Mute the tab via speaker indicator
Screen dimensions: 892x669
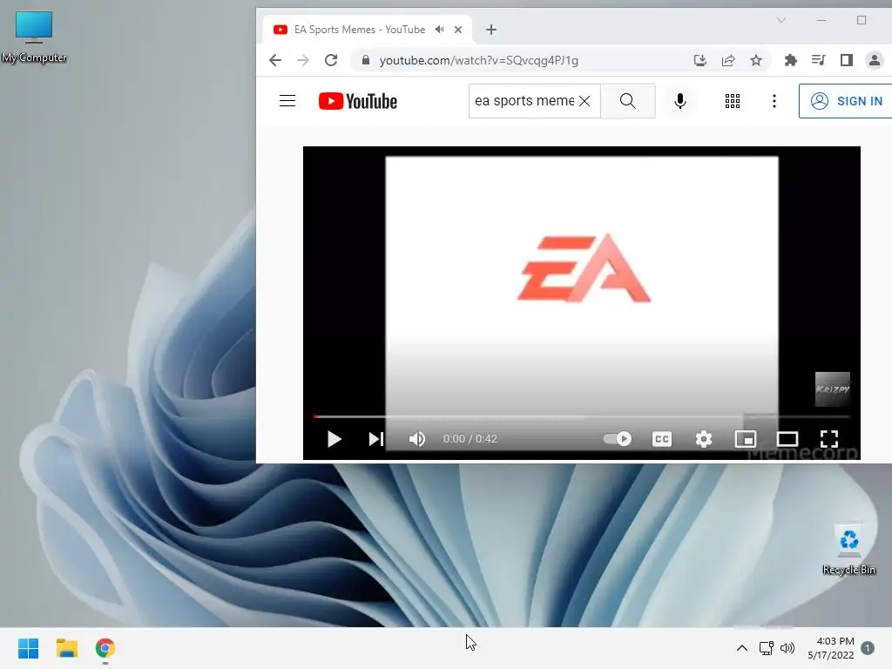pyautogui.click(x=440, y=30)
